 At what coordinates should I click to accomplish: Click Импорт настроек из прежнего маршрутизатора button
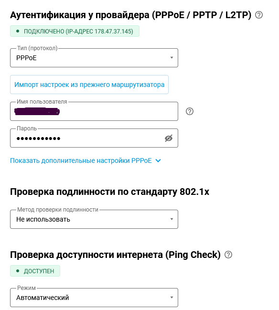tap(89, 85)
